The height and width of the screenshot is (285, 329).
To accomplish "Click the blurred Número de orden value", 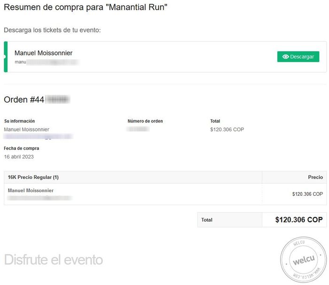I will coord(138,129).
